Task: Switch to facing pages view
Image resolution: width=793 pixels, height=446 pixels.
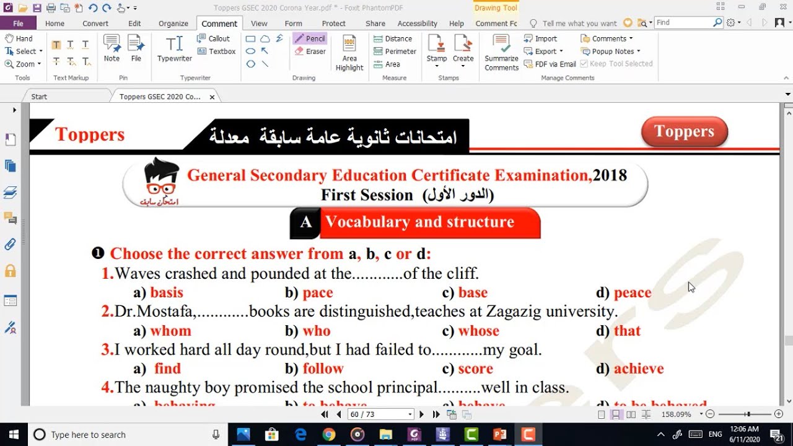Action: pos(631,414)
